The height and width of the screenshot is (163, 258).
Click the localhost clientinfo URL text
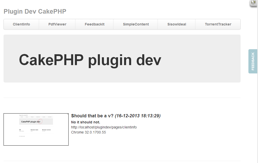point(104,127)
